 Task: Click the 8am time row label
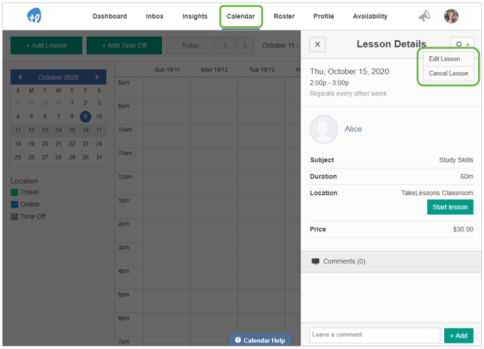point(123,83)
